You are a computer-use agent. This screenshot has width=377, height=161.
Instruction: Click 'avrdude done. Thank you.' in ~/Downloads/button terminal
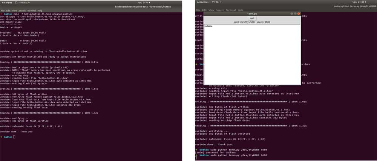(17, 132)
